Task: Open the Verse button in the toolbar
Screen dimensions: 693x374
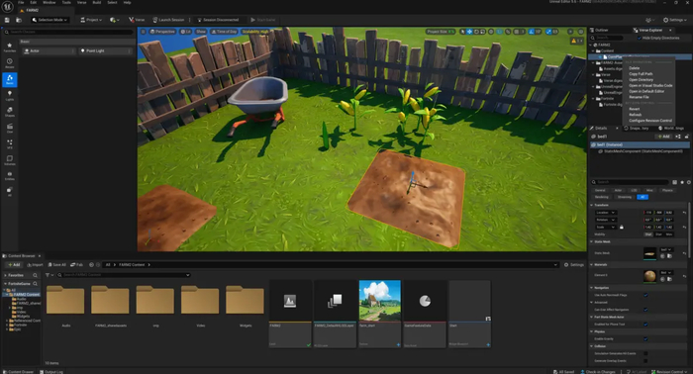Action: point(137,20)
